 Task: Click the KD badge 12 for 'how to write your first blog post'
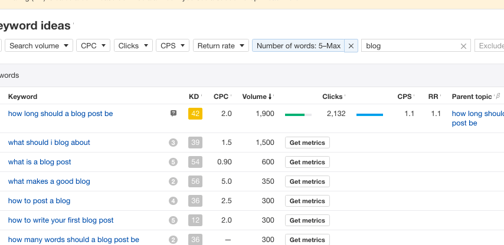[x=195, y=220]
